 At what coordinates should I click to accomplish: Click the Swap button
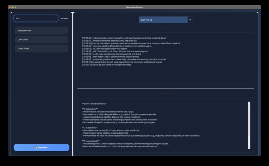(x=64, y=19)
